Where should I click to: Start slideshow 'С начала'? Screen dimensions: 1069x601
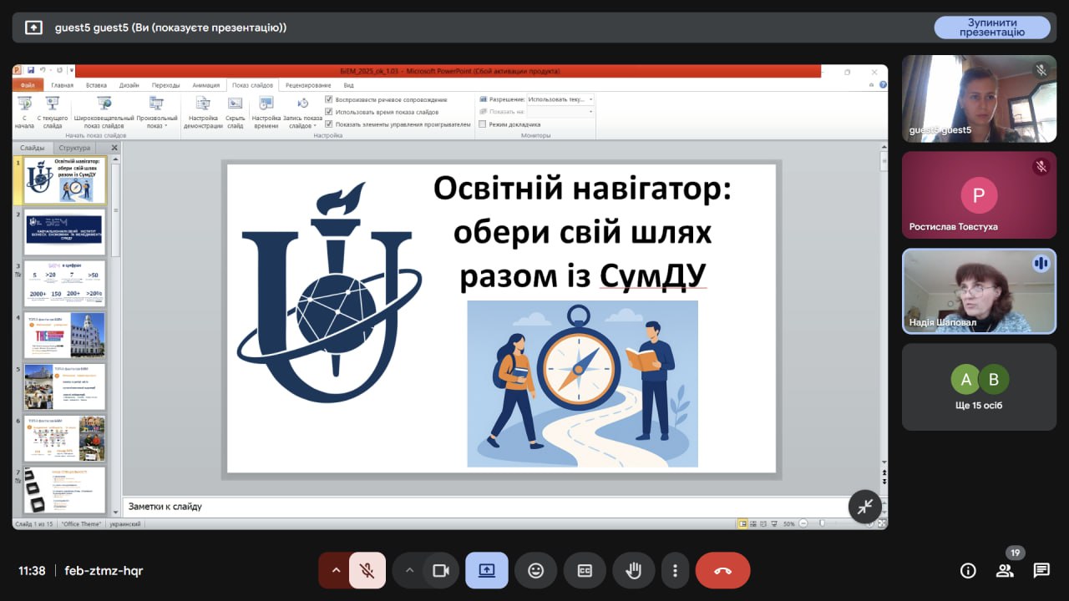pyautogui.click(x=24, y=113)
